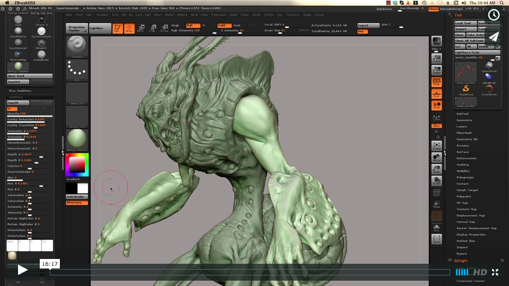Screen dimensions: 509x286
Task: Expand the Displacement Map subpalette
Action: (470, 216)
